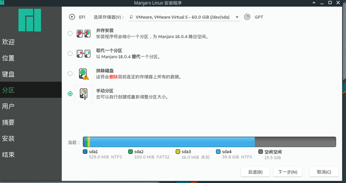Click the 抹除磁盘 option title text
346x183 pixels.
pos(105,71)
